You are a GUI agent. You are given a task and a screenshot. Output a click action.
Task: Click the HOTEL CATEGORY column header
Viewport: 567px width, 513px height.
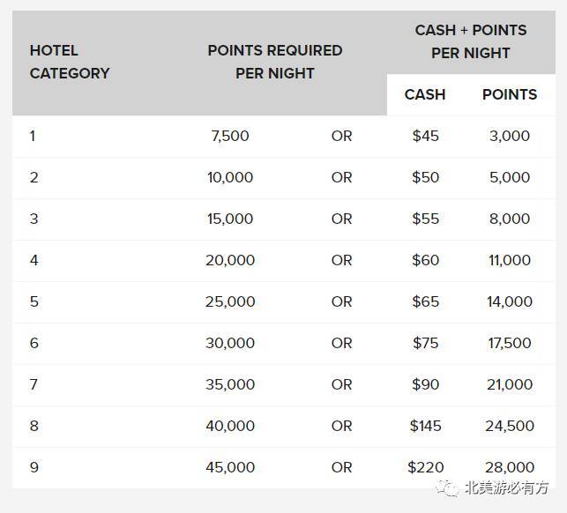70,62
